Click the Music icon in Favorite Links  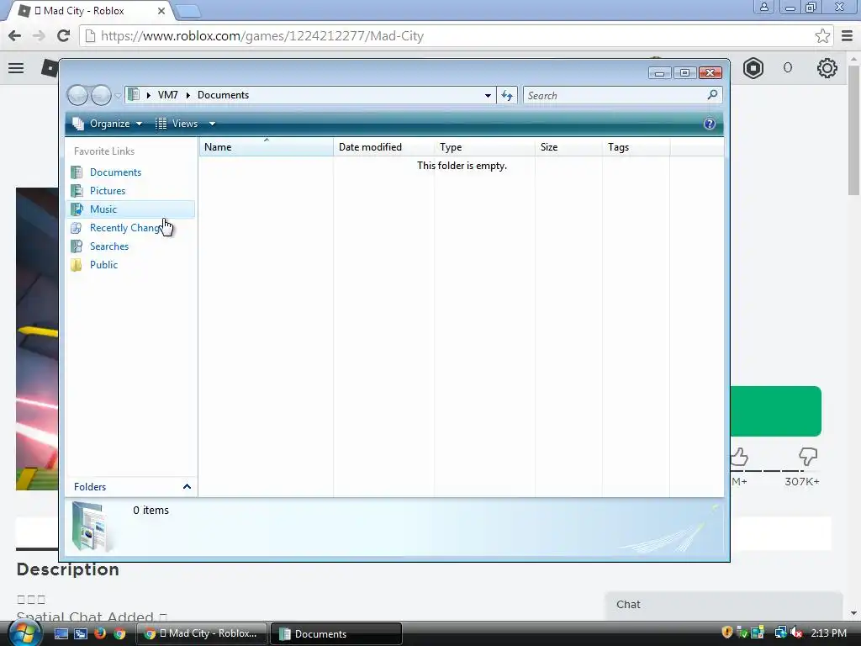click(77, 209)
